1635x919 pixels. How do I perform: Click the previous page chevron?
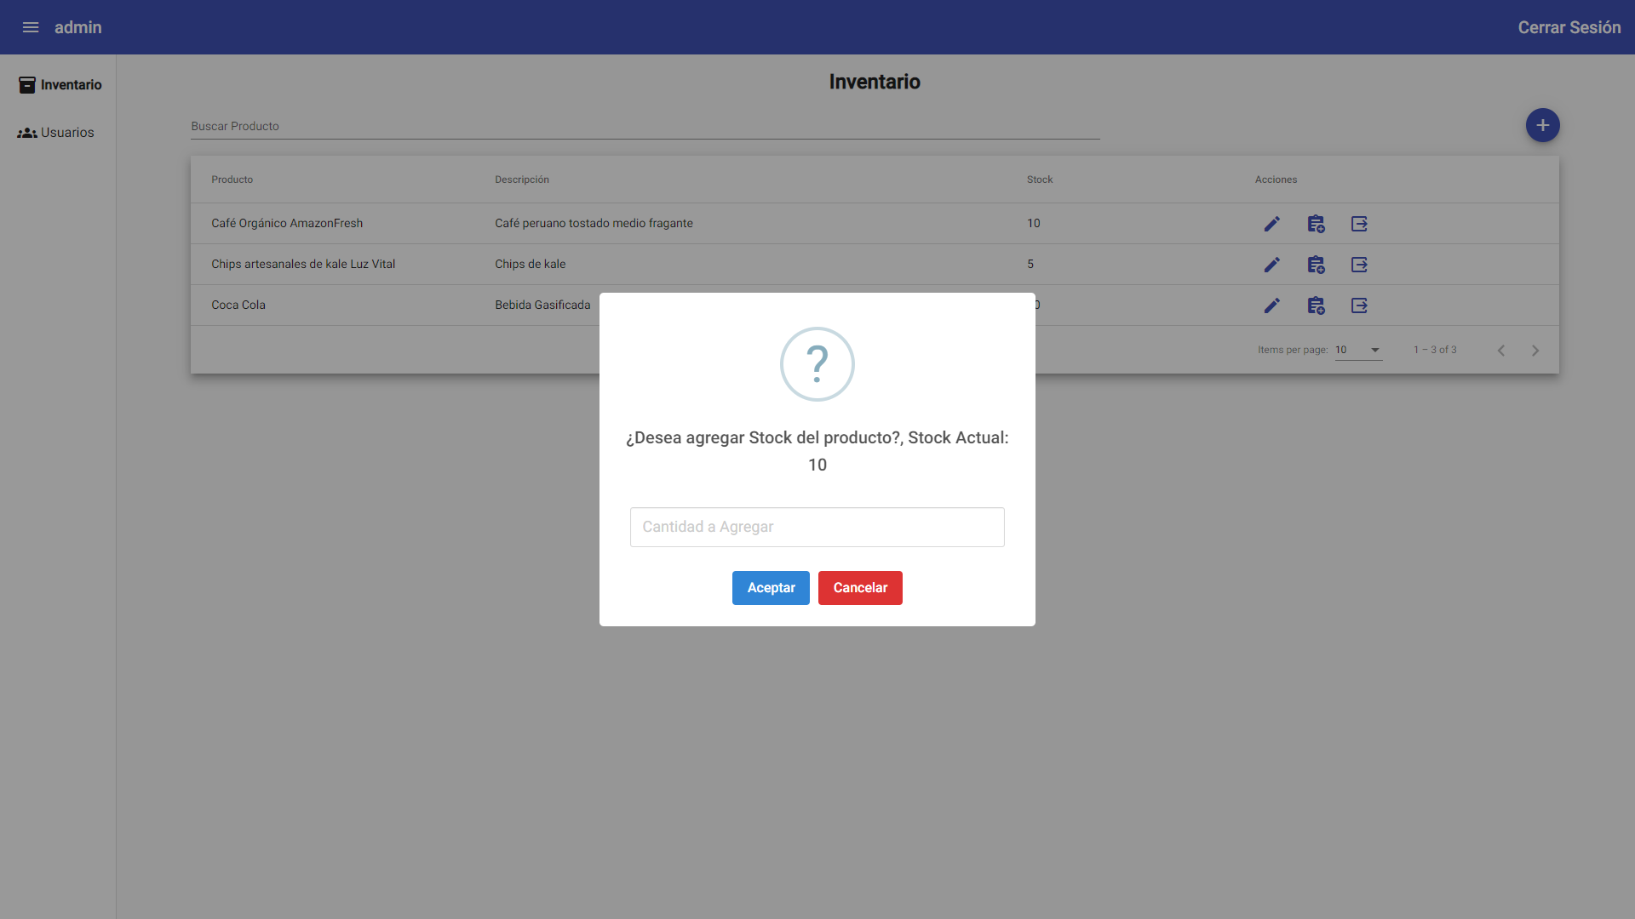[x=1500, y=350]
